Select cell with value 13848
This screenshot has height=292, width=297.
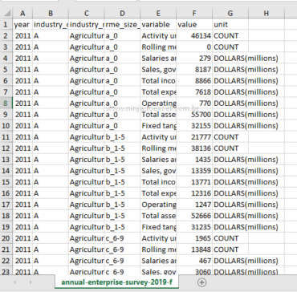(x=194, y=249)
